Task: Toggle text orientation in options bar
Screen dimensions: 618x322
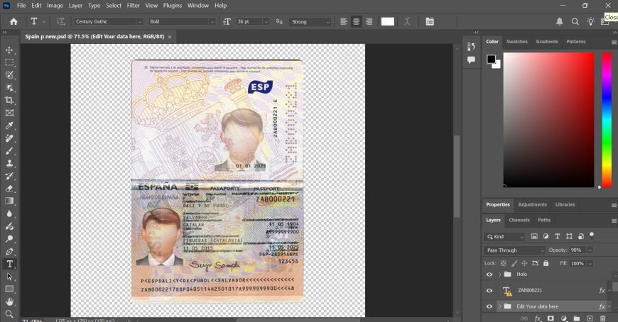Action: pyautogui.click(x=60, y=22)
